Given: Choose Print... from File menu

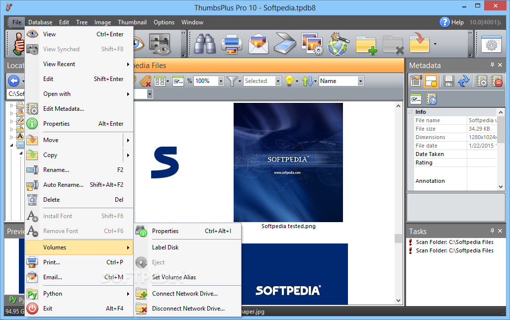Looking at the screenshot, I should pos(80,262).
